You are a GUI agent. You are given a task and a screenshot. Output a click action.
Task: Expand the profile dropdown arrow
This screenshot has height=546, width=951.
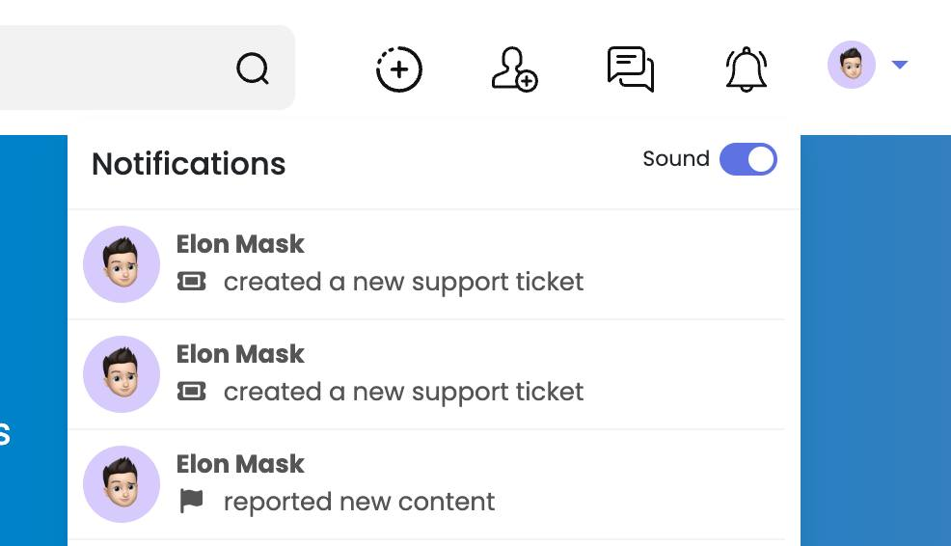pyautogui.click(x=899, y=65)
